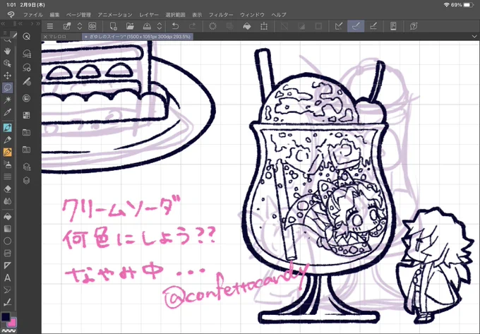Select the Pencil tool
480x334 pixels.
tap(7, 140)
